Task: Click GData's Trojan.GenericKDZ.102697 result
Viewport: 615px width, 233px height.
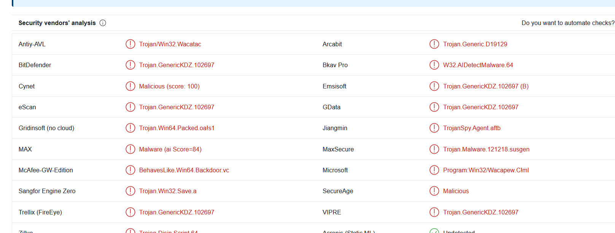Action: [481, 107]
